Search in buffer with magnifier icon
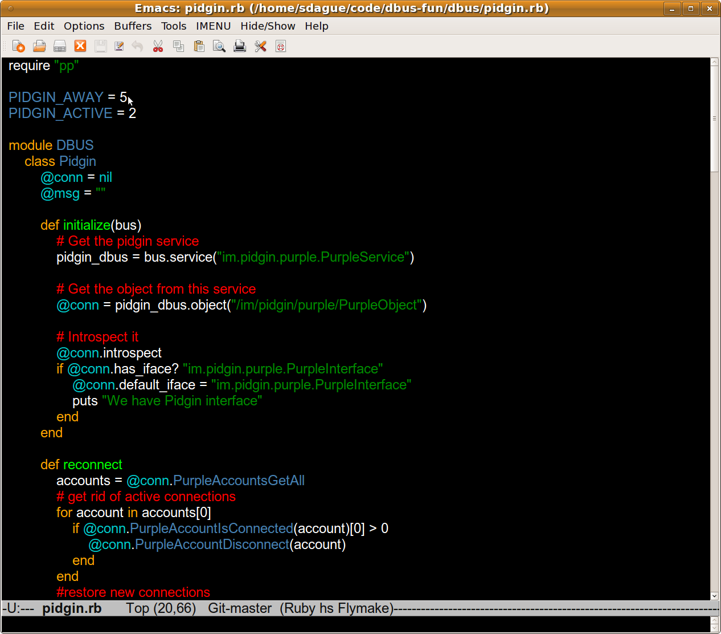This screenshot has width=721, height=634. [x=219, y=46]
